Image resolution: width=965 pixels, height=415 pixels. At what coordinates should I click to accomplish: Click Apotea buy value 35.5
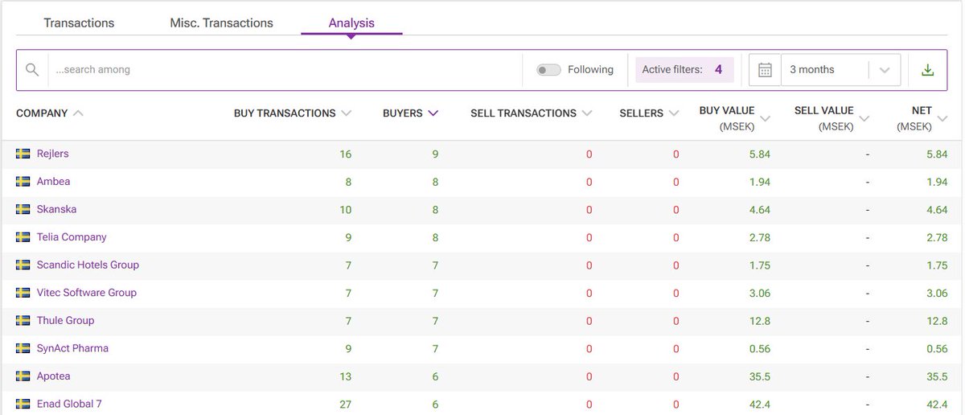coord(759,376)
